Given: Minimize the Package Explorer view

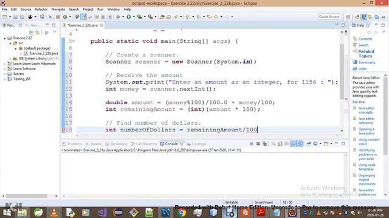Looking at the screenshot, I should pyautogui.click(x=47, y=25).
